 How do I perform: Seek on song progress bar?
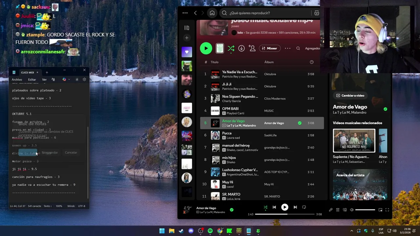(x=285, y=214)
